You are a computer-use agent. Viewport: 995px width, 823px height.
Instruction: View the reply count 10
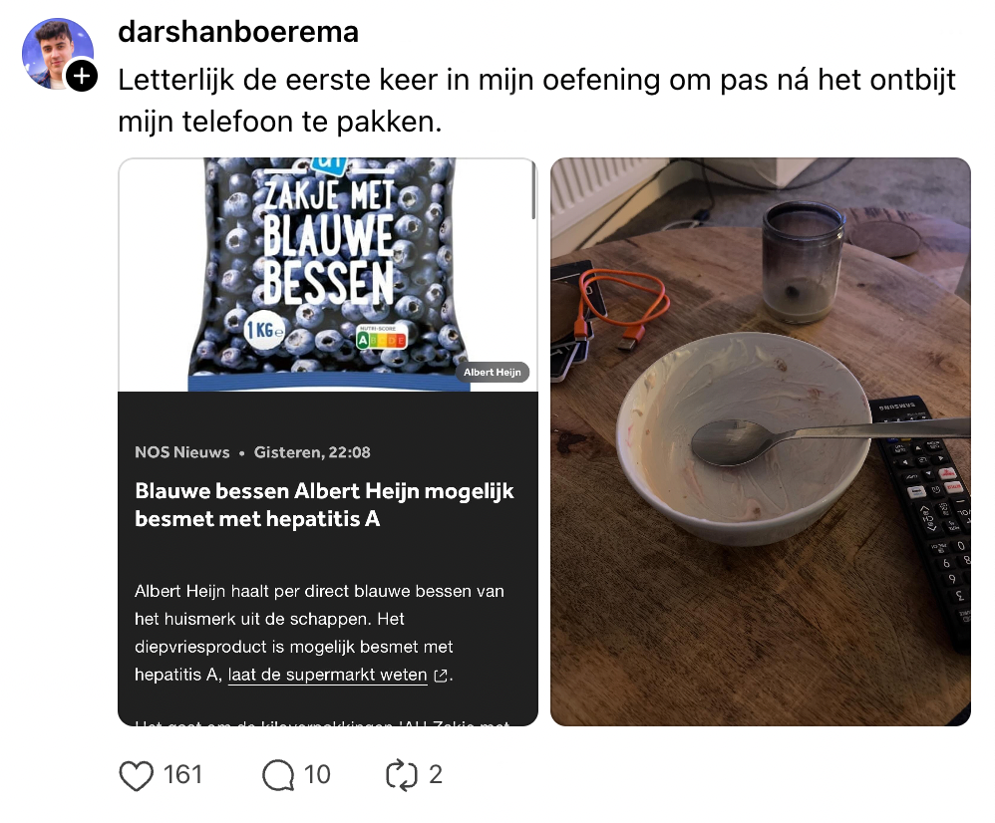(317, 775)
